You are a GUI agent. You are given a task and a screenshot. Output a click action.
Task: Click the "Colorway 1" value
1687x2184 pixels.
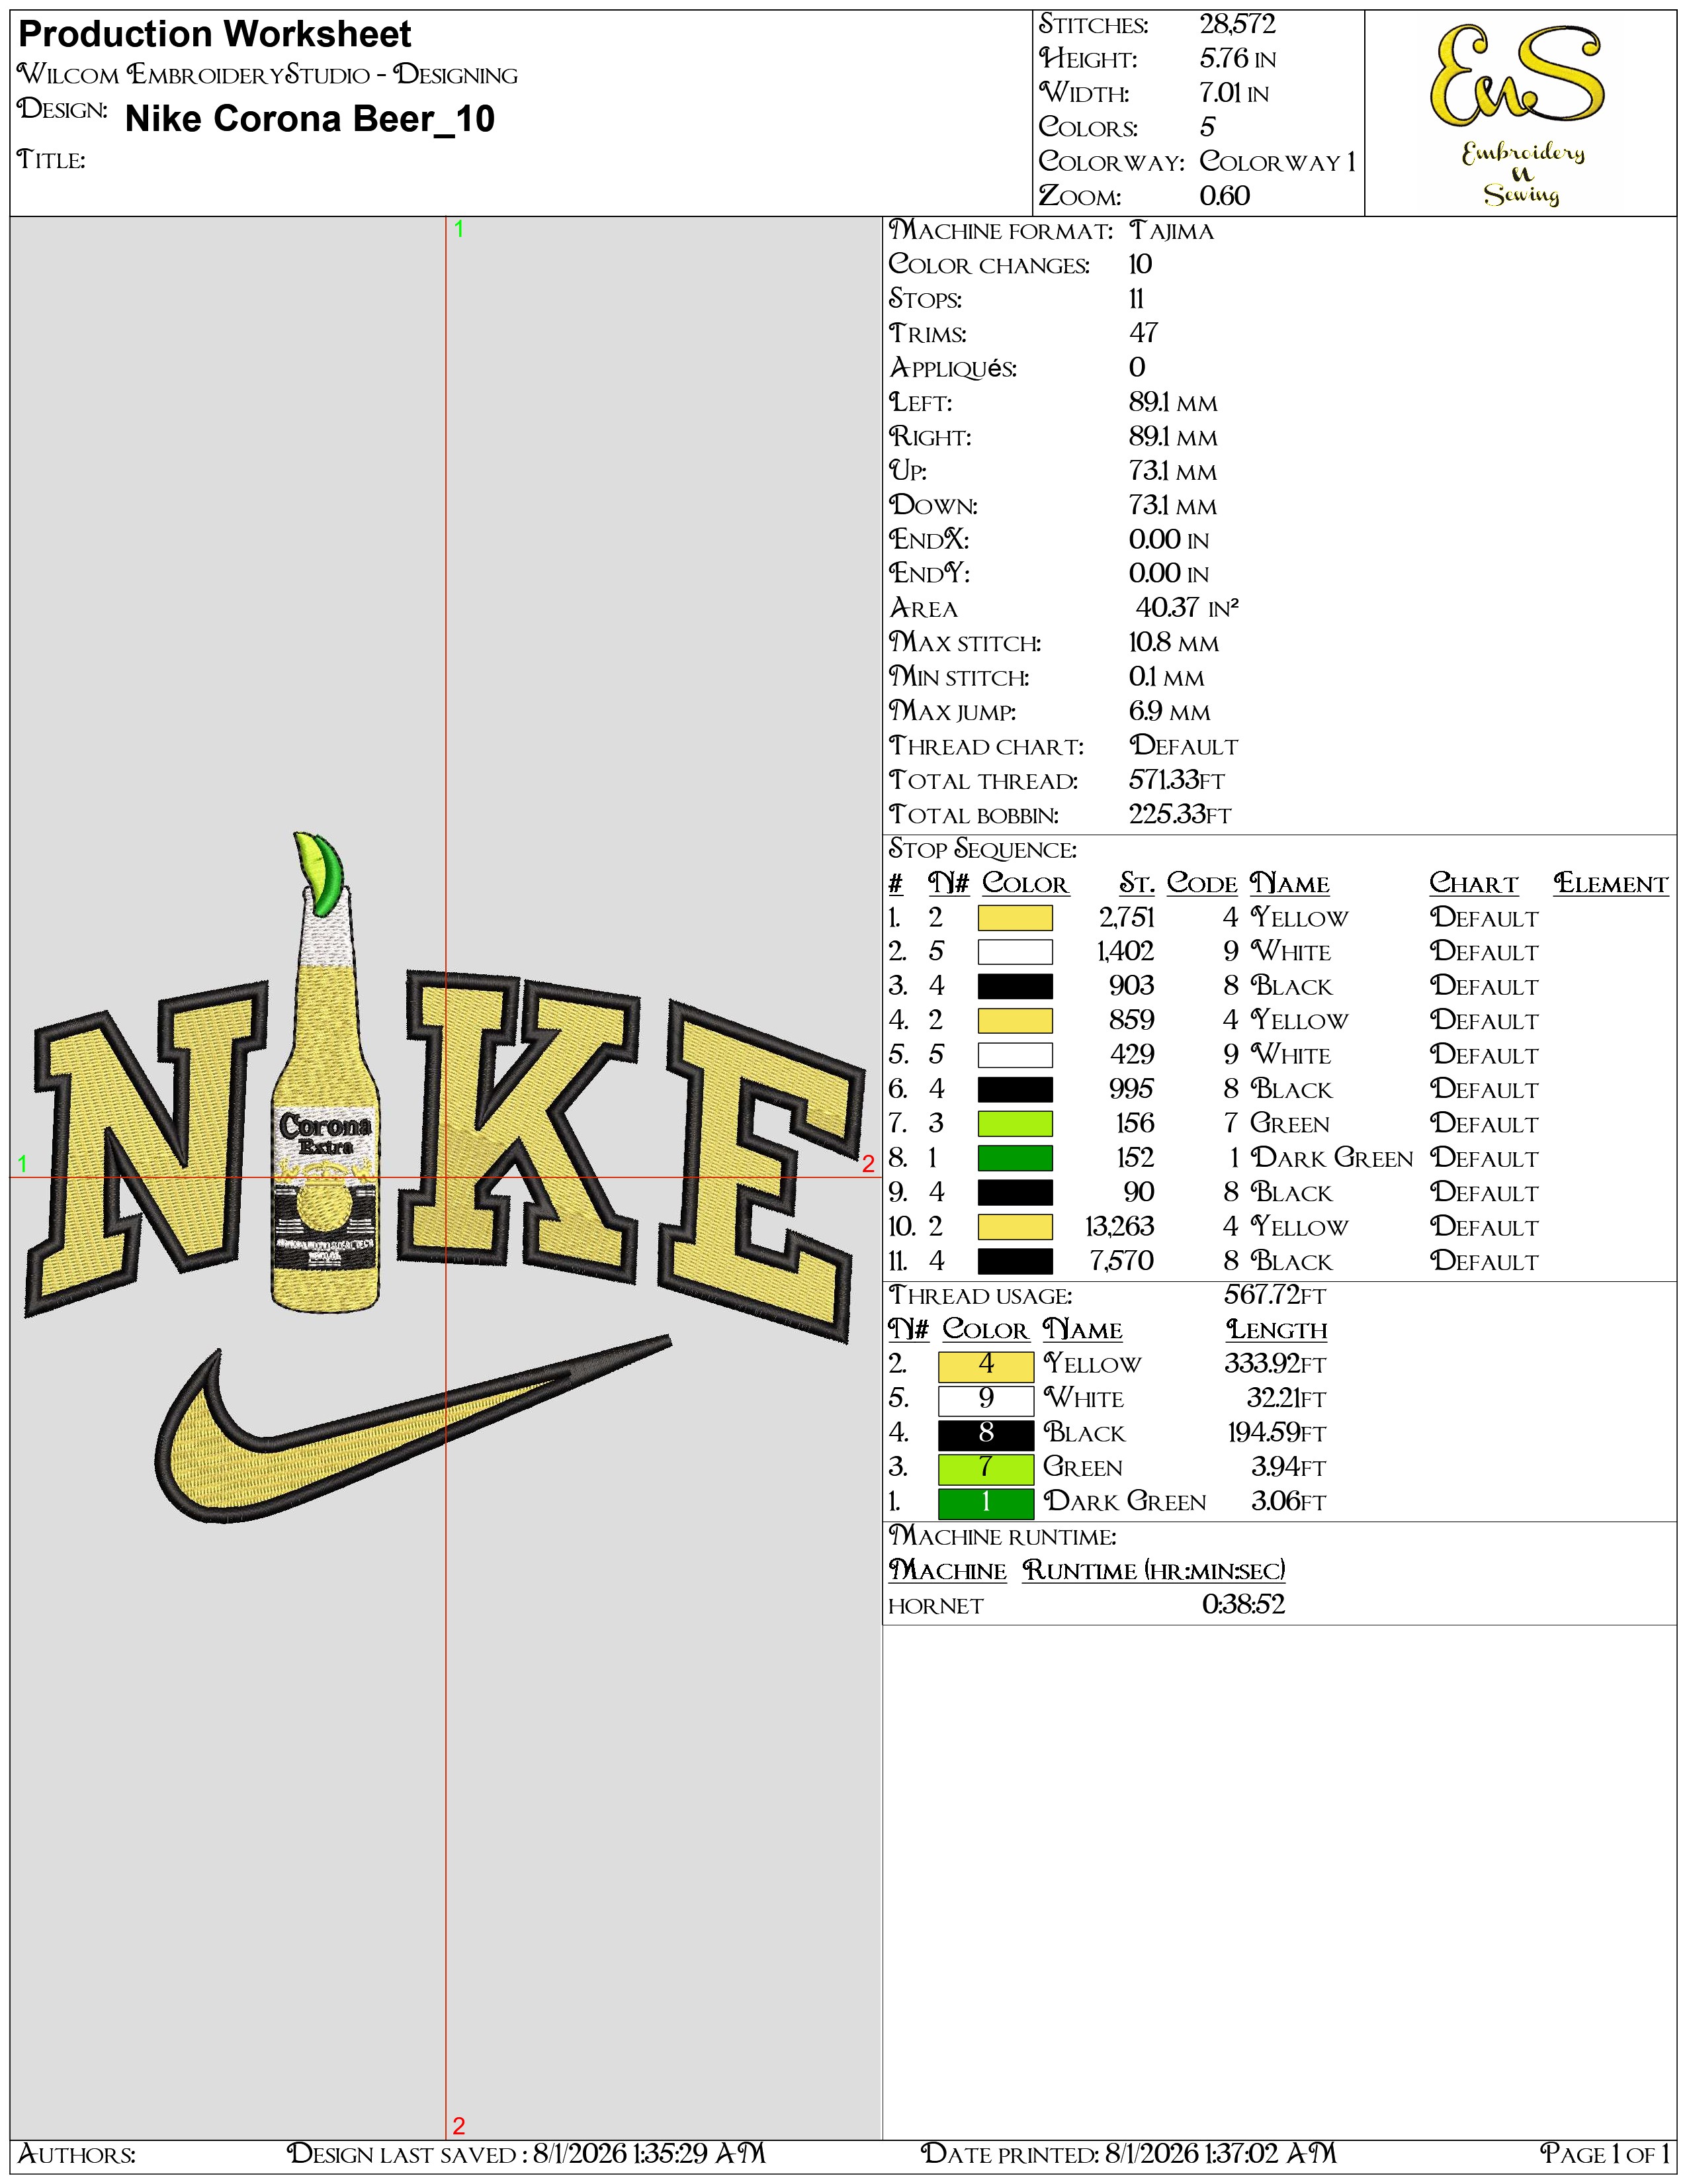click(x=1277, y=161)
